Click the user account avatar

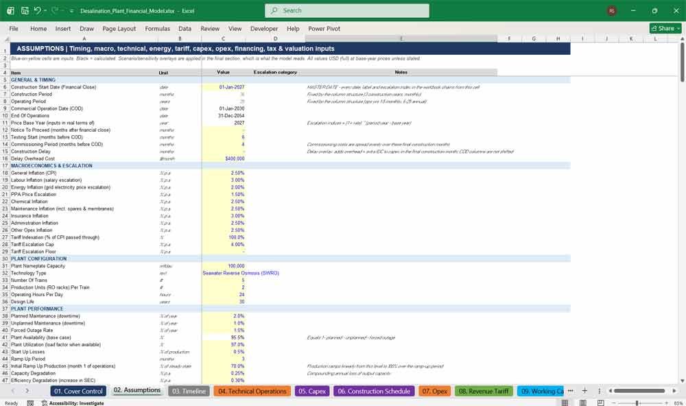[x=612, y=10]
